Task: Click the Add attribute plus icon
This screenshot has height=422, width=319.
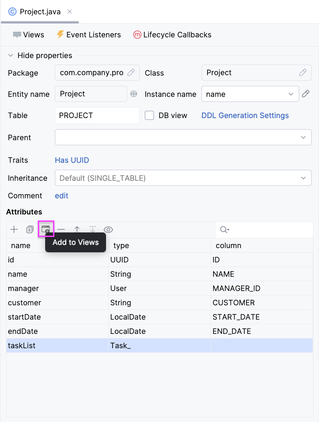Action: click(x=14, y=229)
